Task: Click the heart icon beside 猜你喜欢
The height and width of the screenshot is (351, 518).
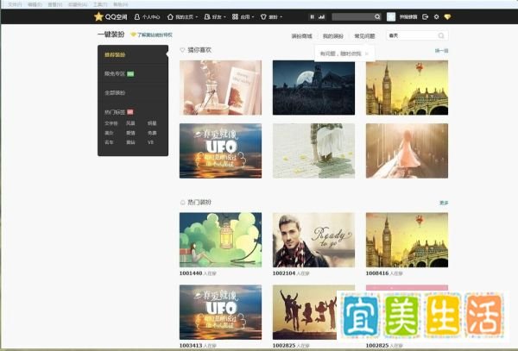Action: coord(182,50)
